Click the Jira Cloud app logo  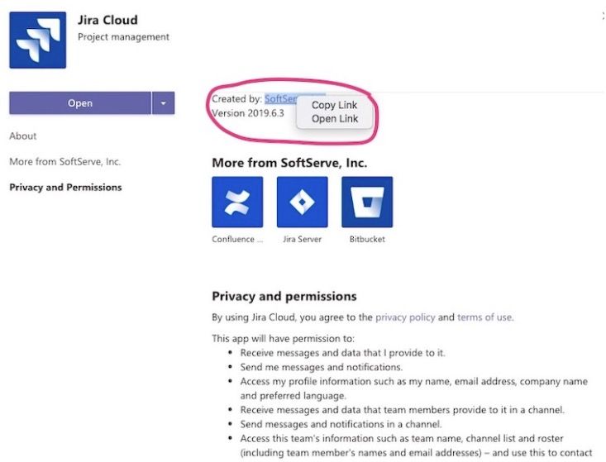[37, 40]
